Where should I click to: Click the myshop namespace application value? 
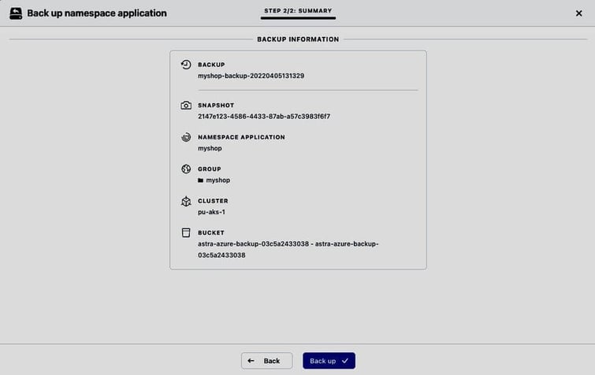210,148
